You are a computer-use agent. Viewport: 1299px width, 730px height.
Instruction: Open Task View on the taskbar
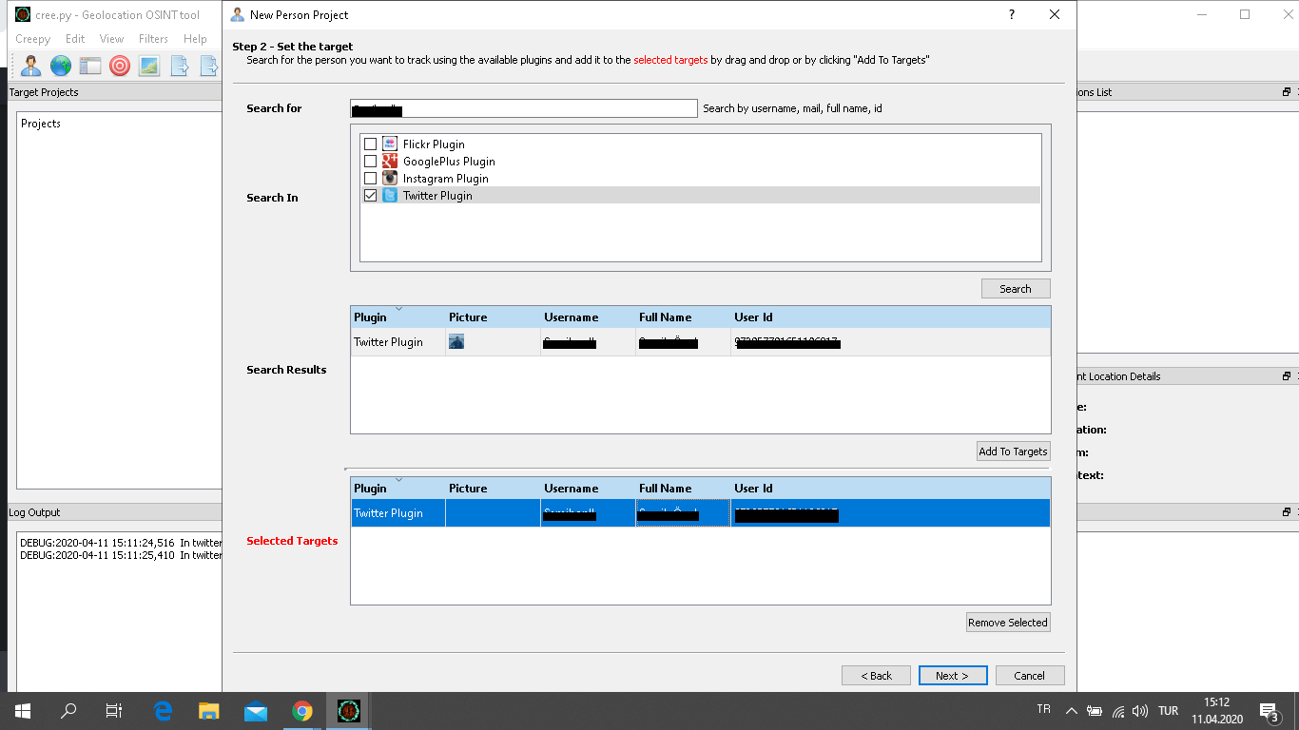pos(114,710)
